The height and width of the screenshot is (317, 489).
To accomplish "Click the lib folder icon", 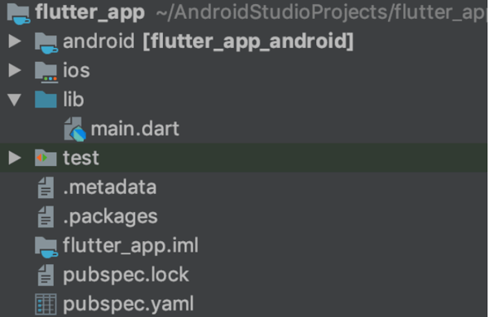I will (46, 99).
